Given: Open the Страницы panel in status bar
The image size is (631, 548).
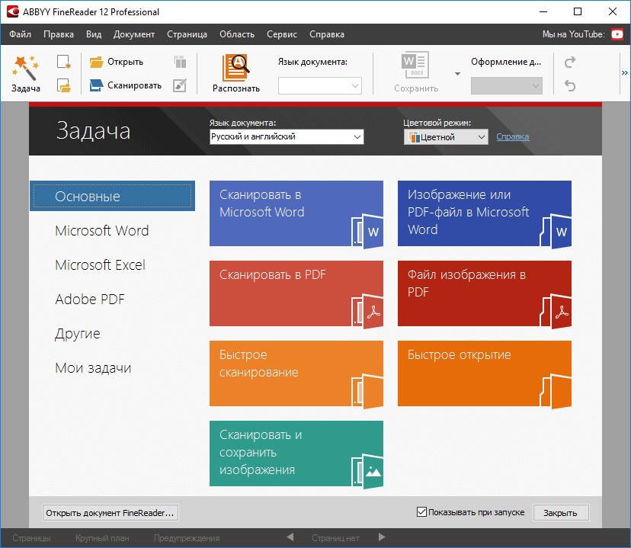Looking at the screenshot, I should pos(31,538).
